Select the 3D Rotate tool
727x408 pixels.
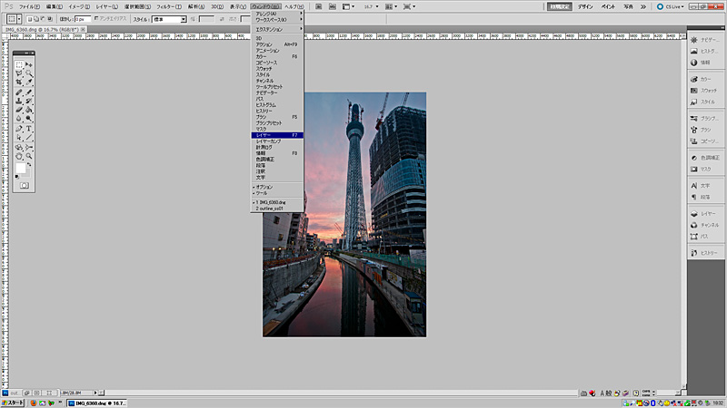pyautogui.click(x=19, y=148)
